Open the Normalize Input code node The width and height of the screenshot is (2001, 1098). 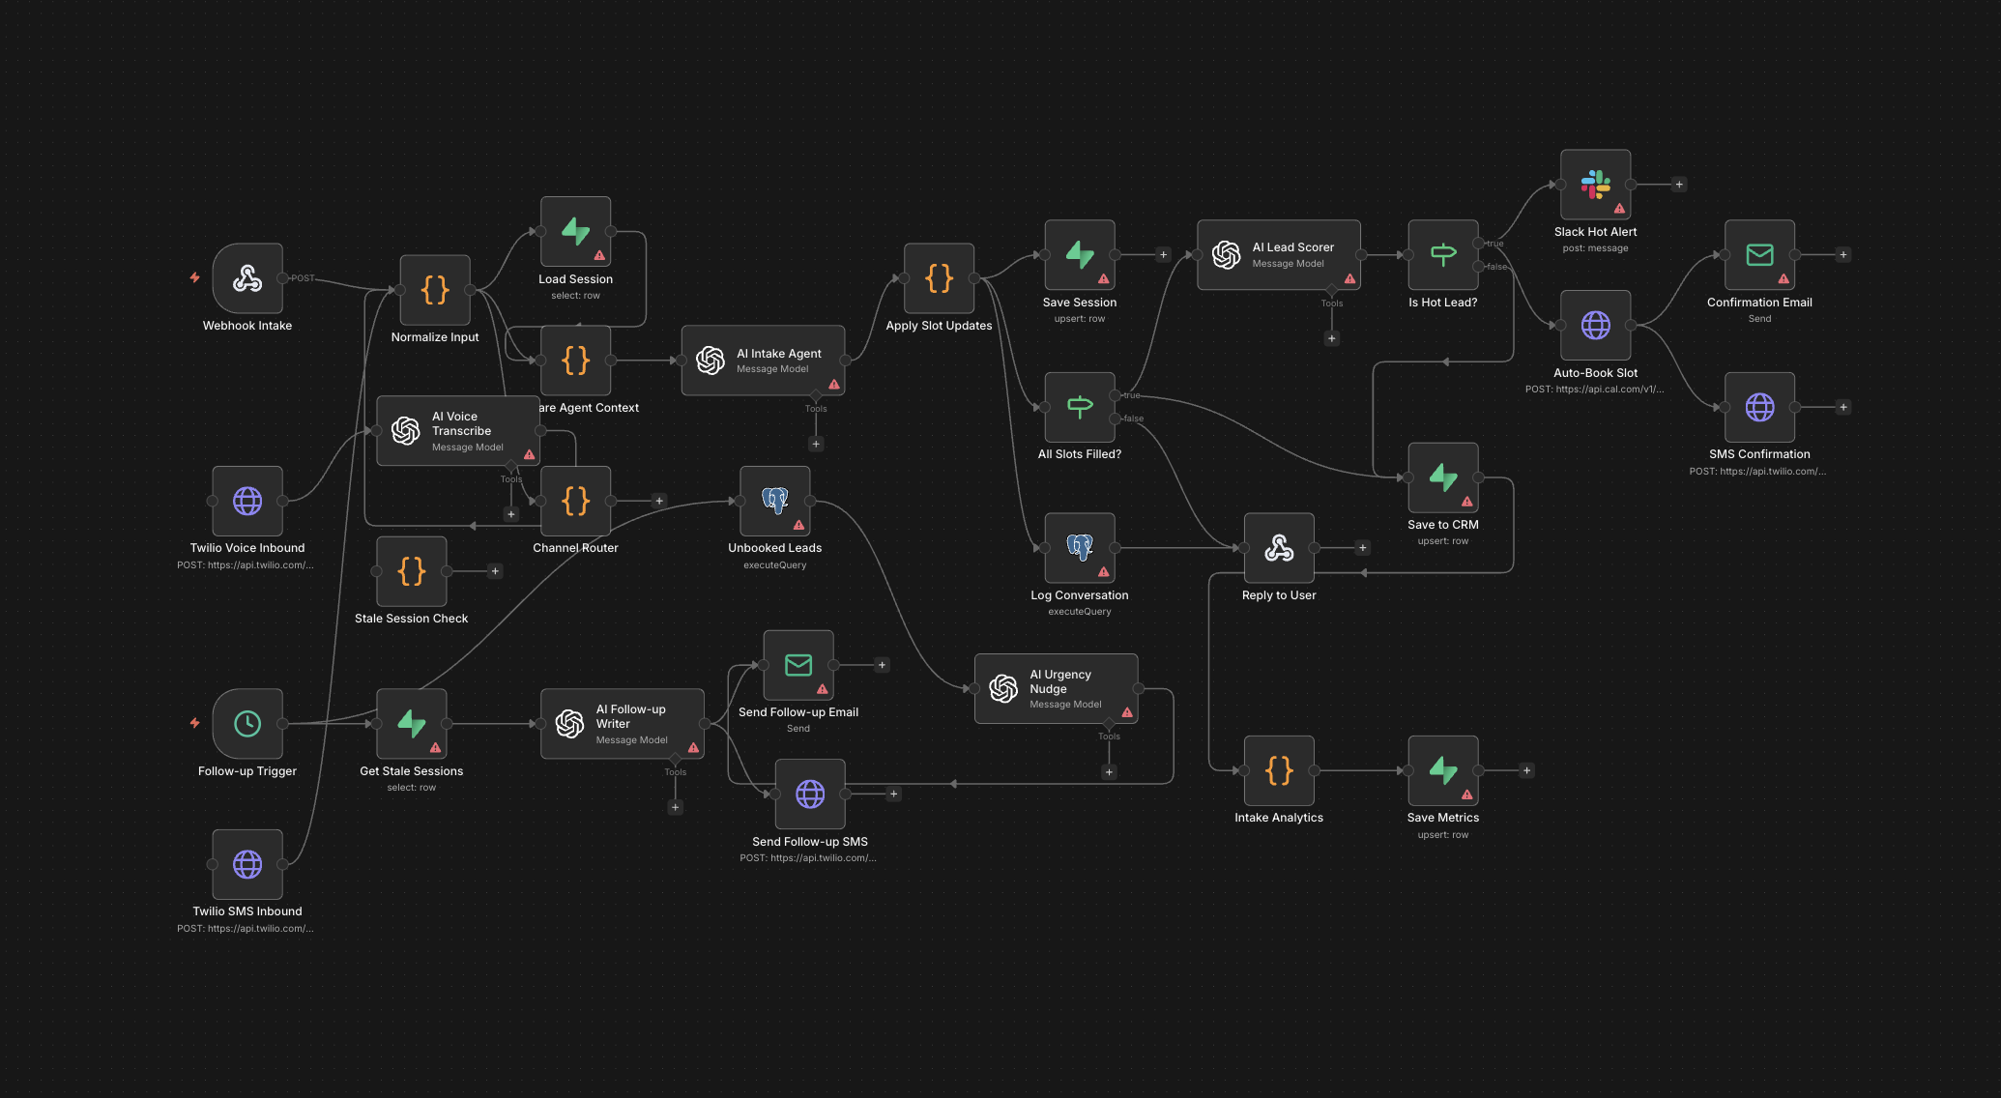(x=435, y=290)
